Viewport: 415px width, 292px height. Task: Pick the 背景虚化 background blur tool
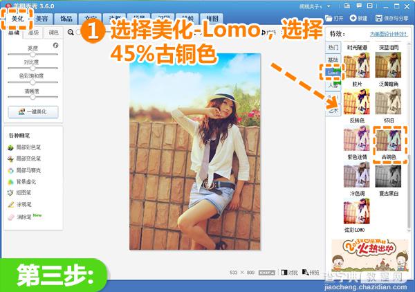coord(22,181)
